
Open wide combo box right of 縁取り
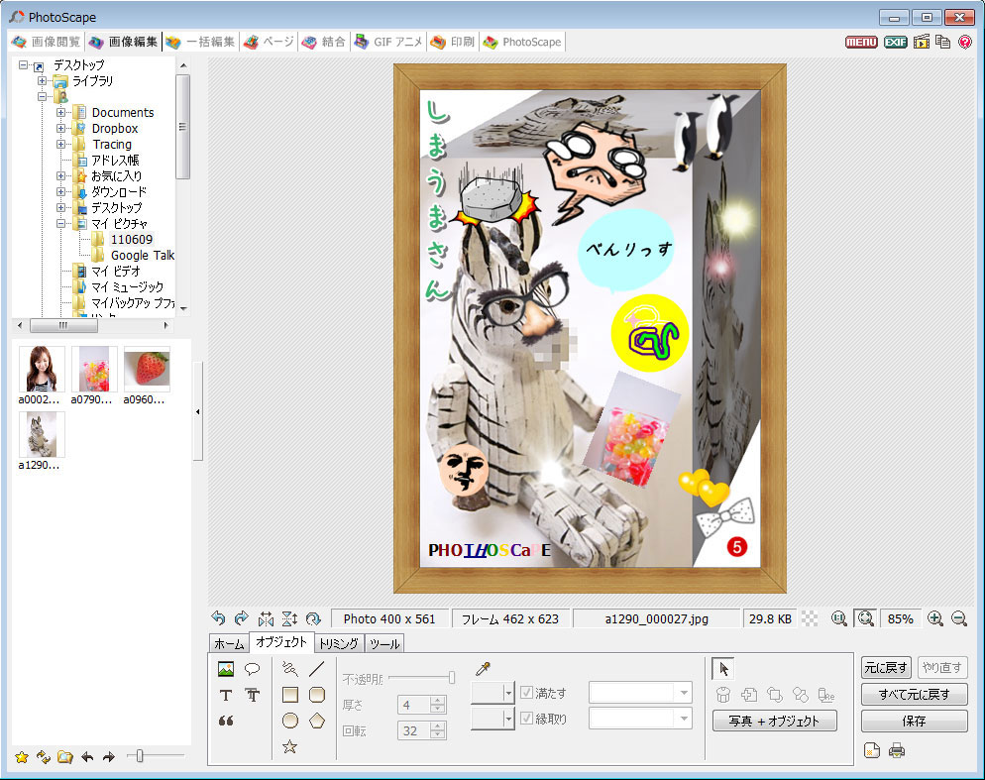pos(640,718)
